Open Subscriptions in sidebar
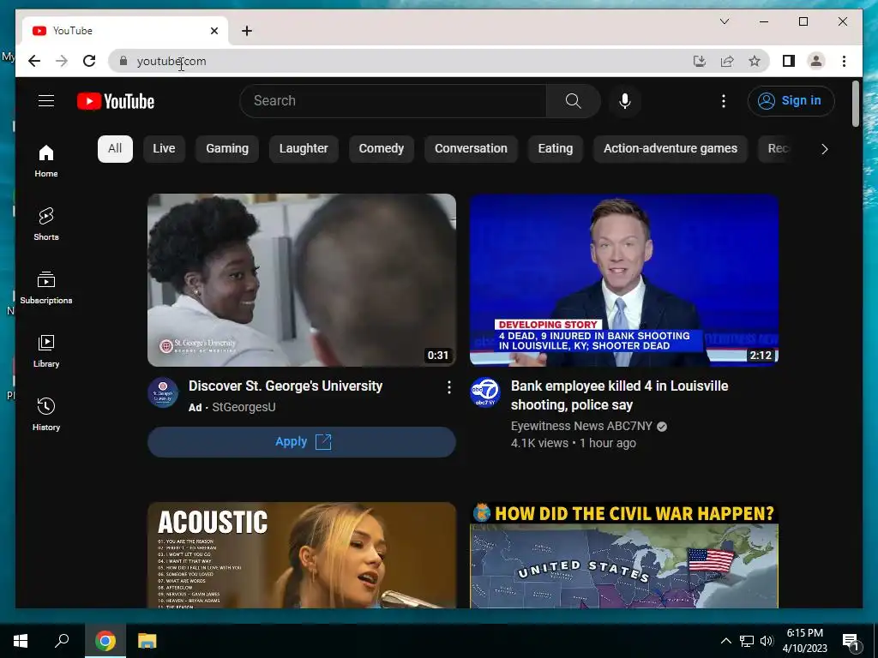The width and height of the screenshot is (878, 658). pos(46,288)
